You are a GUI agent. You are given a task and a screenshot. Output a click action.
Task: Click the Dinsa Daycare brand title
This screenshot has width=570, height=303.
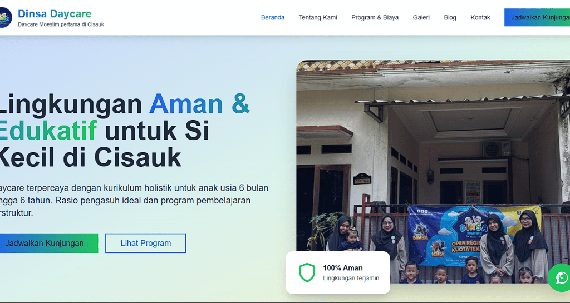pyautogui.click(x=55, y=14)
